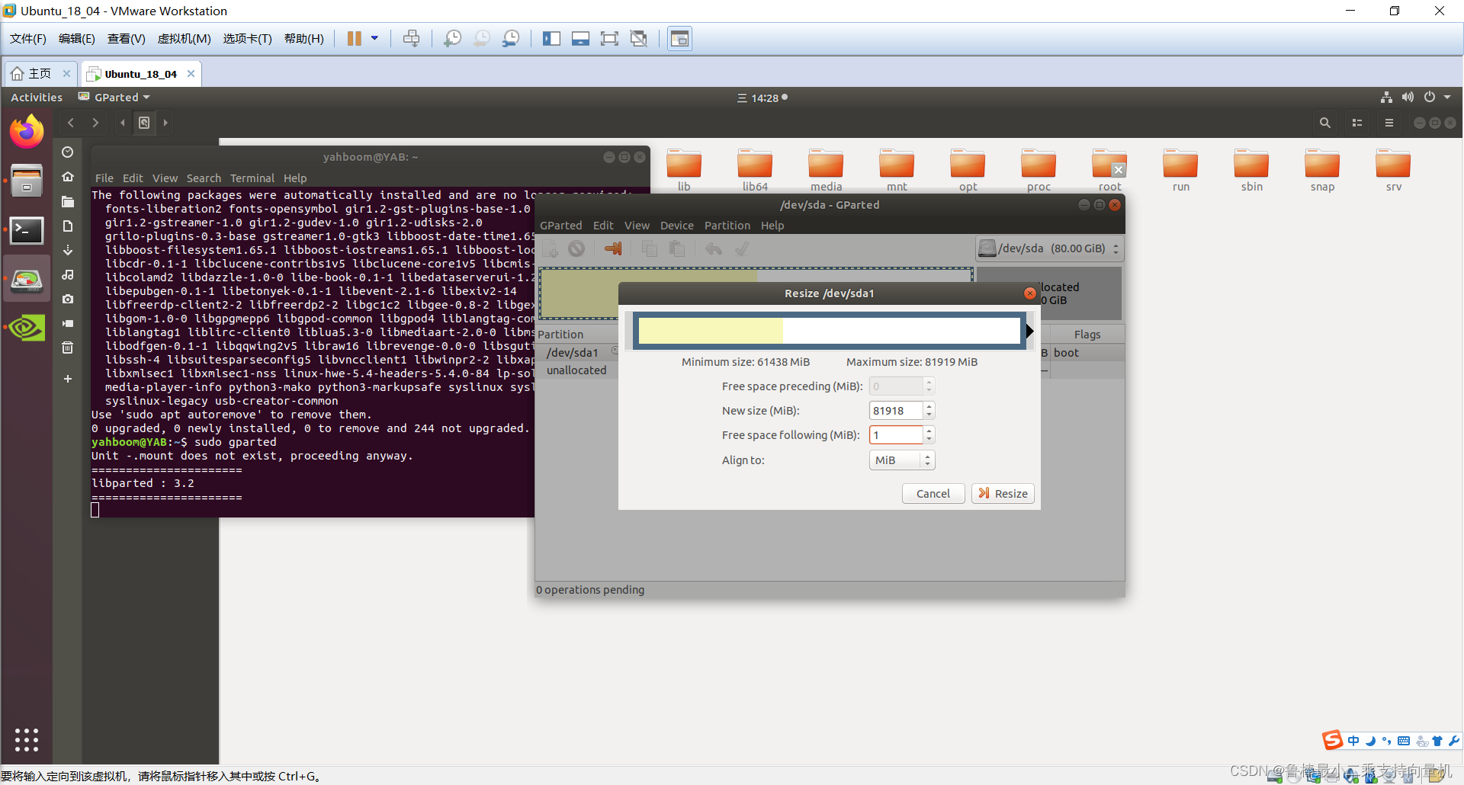The image size is (1464, 785).
Task: Open the GParted menu in GParted window
Action: tap(560, 226)
